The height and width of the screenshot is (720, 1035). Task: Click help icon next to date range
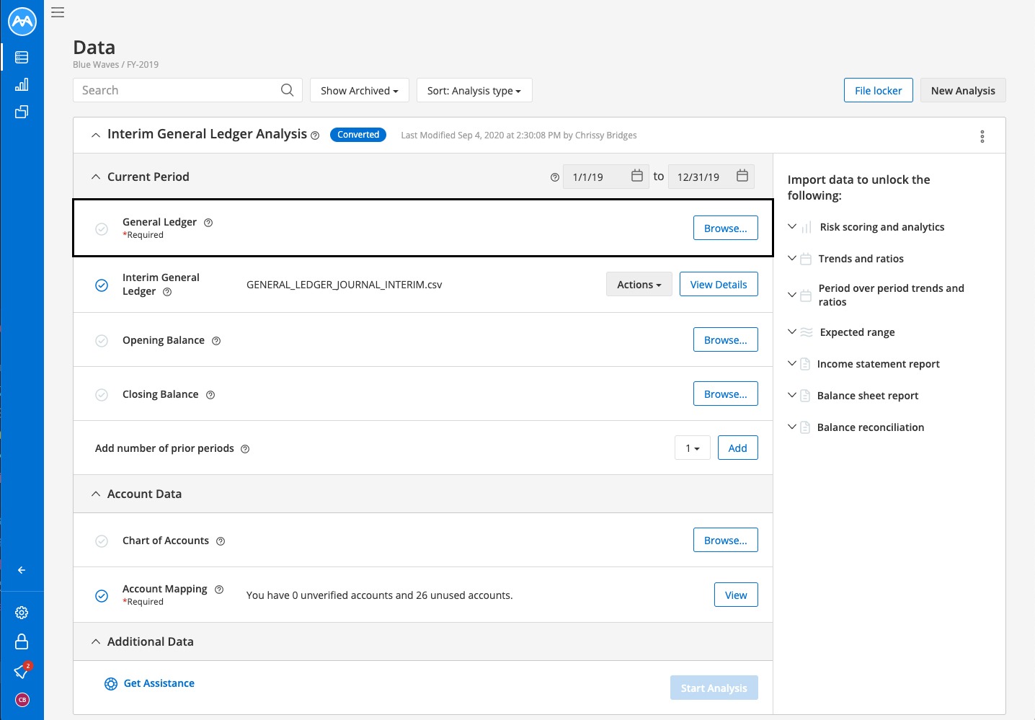coord(555,177)
